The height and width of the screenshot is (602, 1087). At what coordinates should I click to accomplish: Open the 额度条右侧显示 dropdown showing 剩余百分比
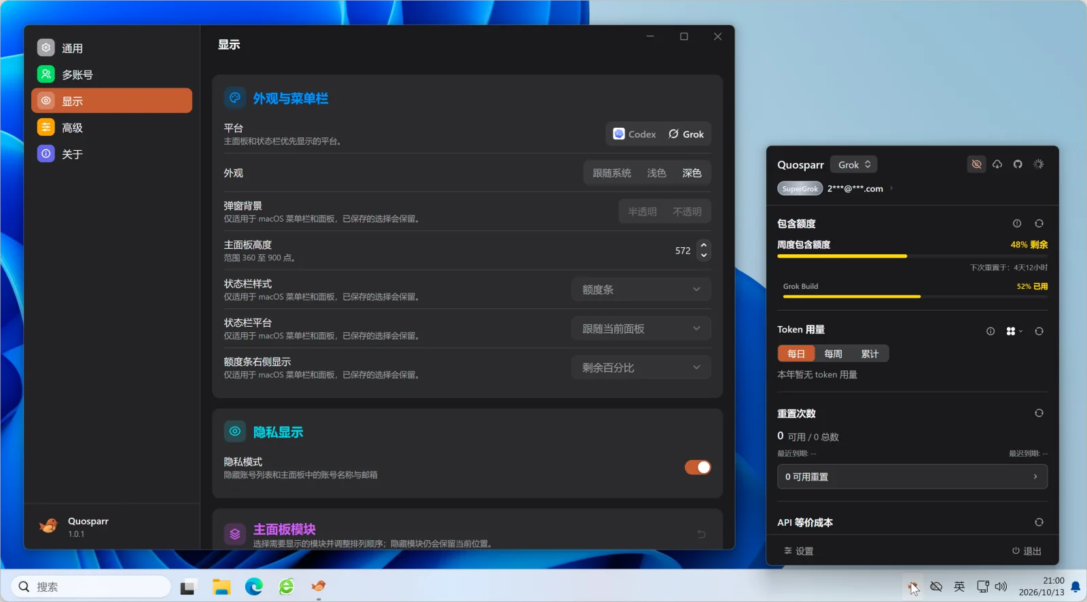(641, 368)
